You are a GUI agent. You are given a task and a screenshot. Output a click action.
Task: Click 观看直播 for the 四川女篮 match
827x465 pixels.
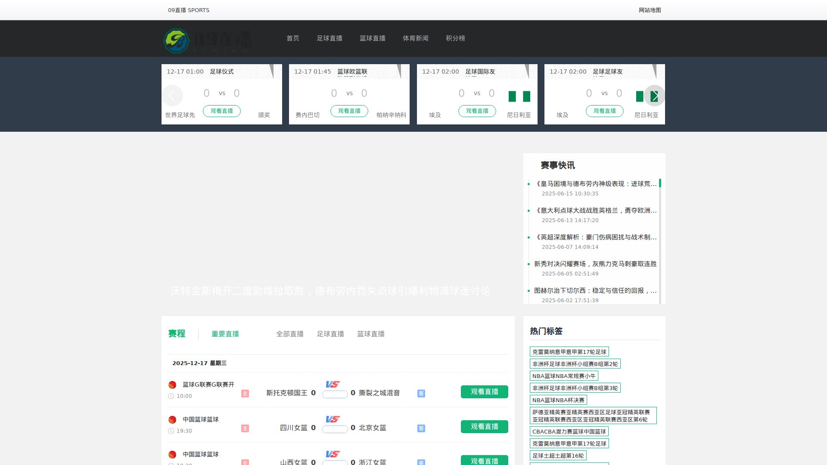[484, 427]
